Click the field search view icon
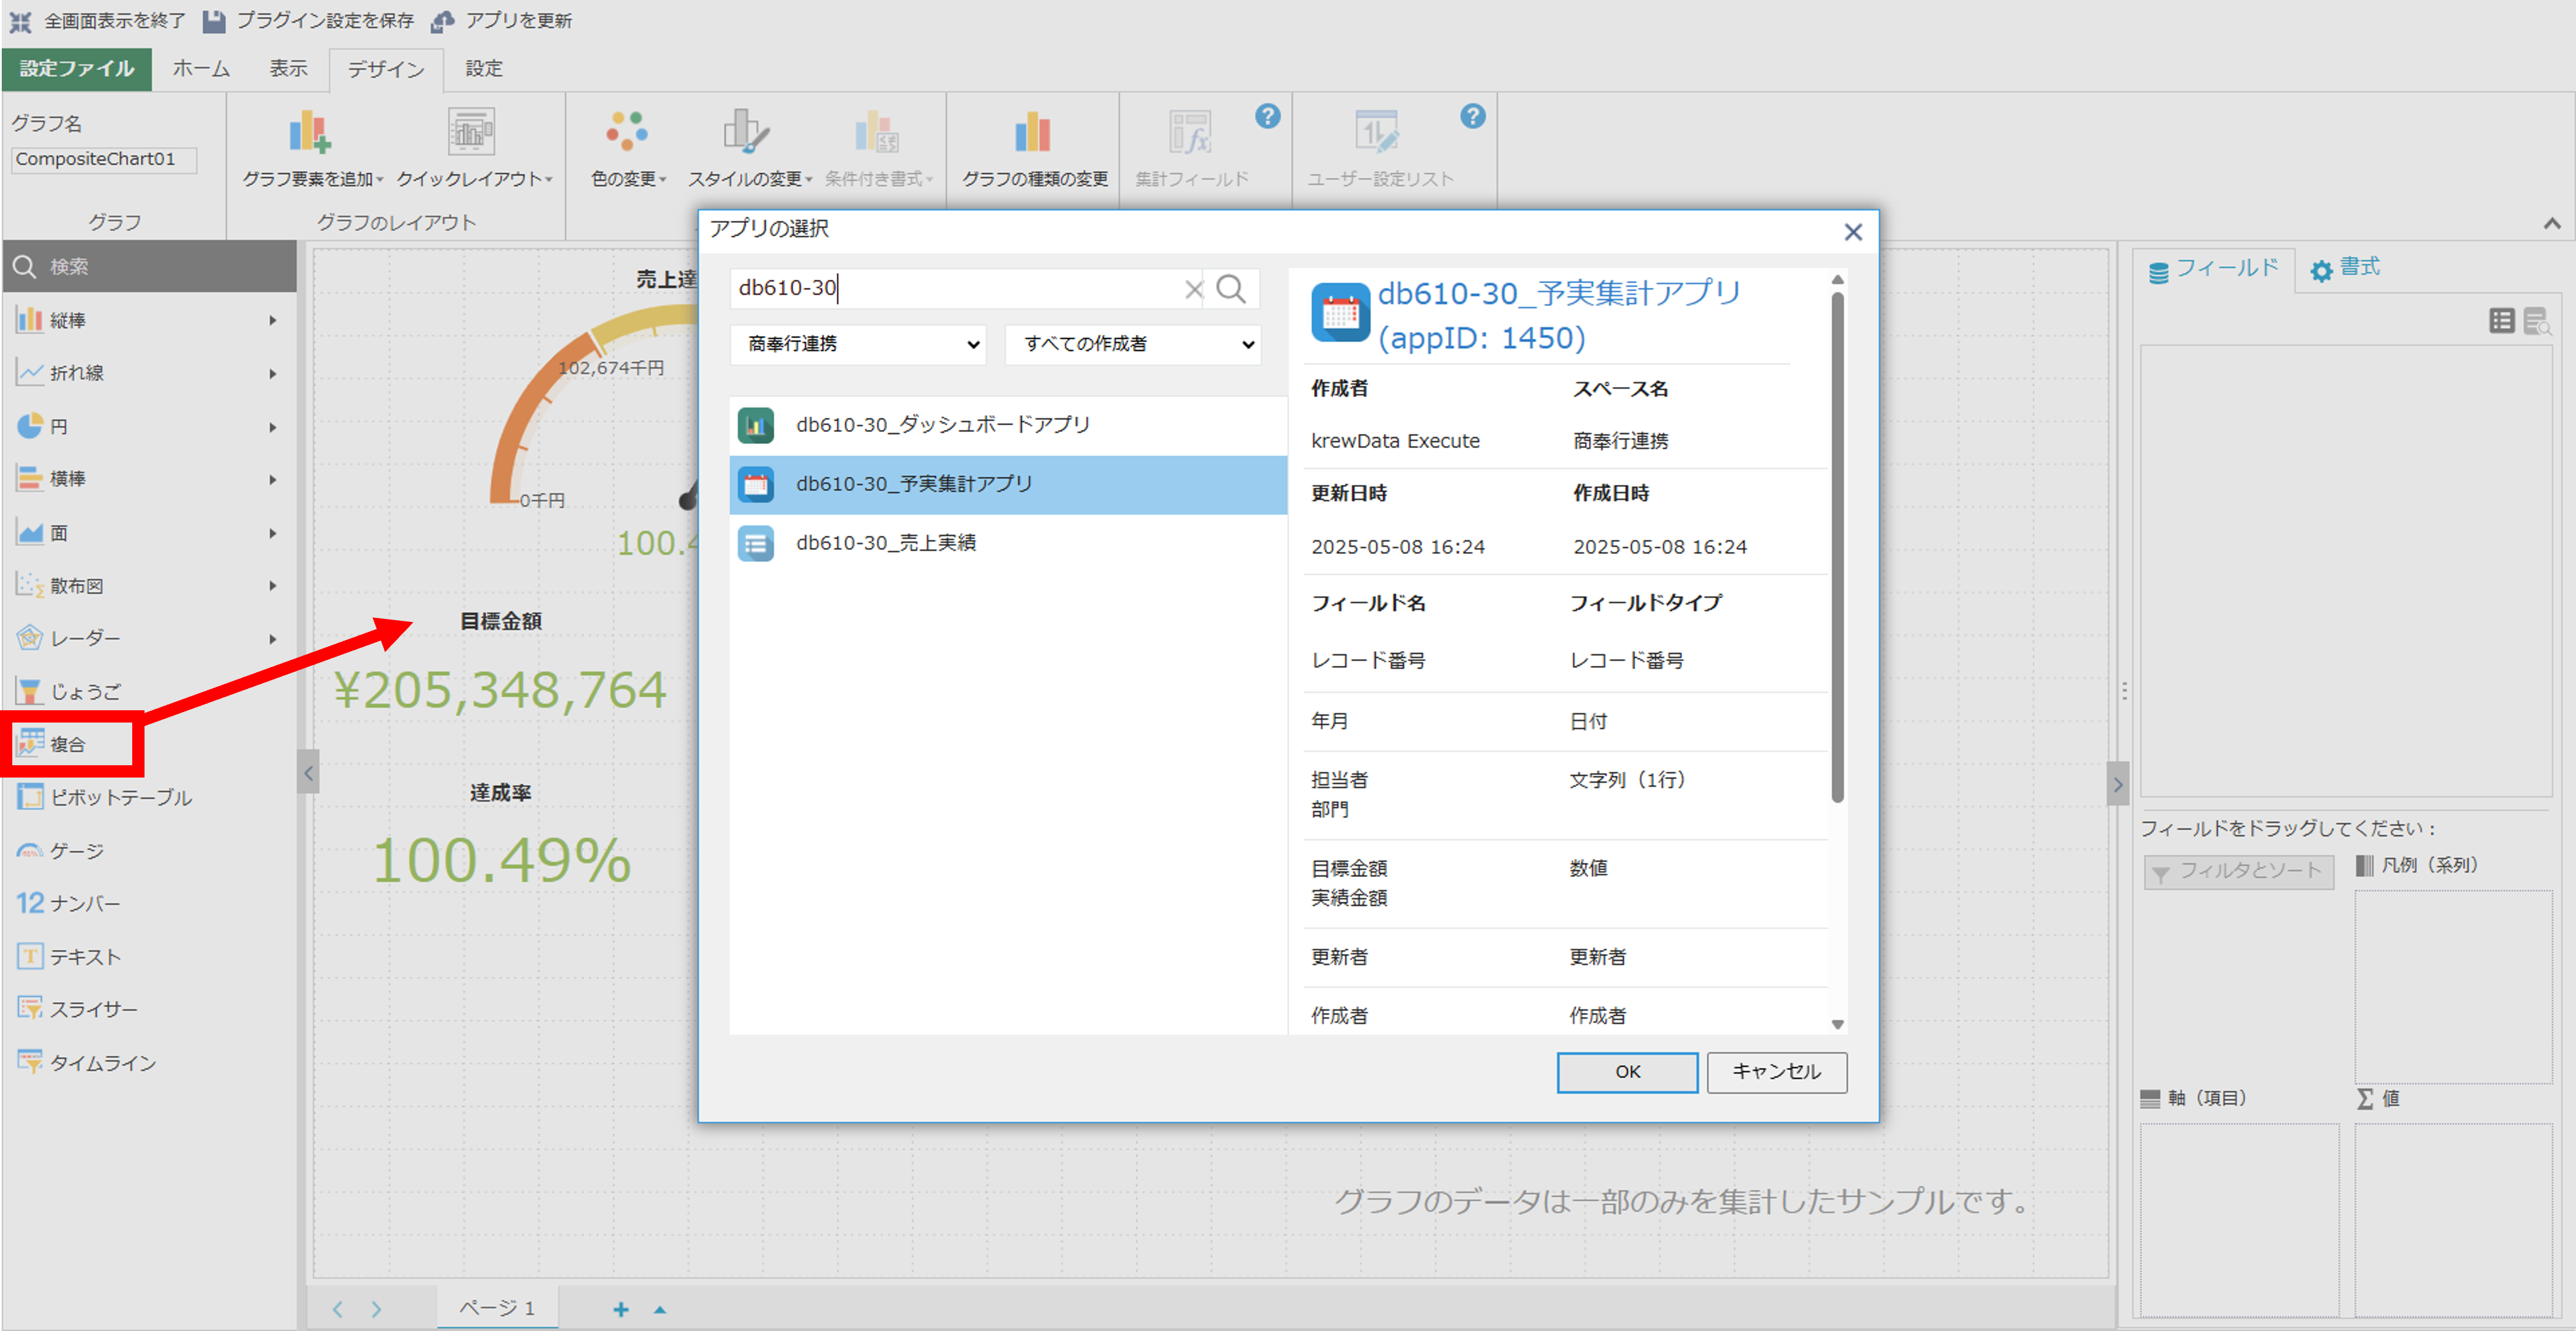The height and width of the screenshot is (1331, 2576). pyautogui.click(x=2536, y=321)
